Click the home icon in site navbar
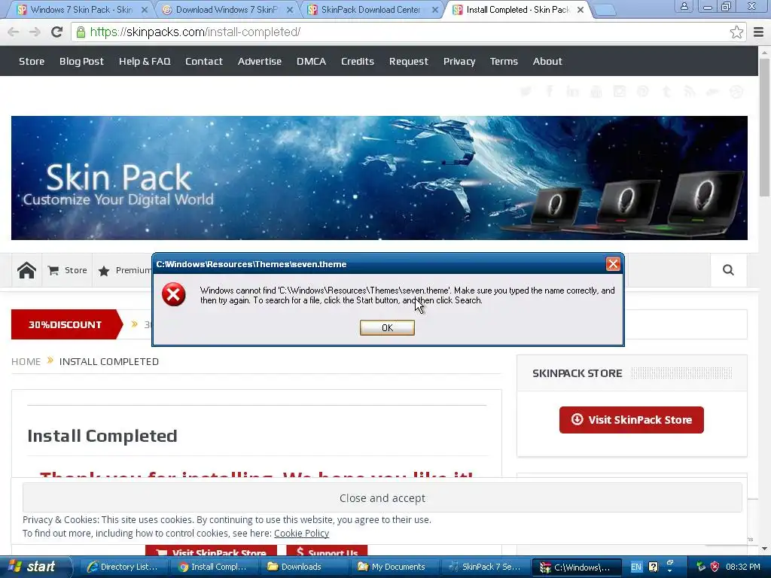This screenshot has width=771, height=578. click(26, 270)
